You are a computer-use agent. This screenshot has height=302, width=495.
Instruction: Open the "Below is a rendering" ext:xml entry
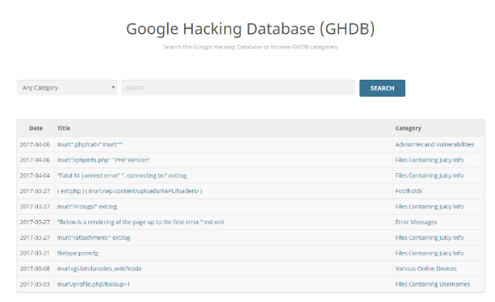[x=141, y=222]
